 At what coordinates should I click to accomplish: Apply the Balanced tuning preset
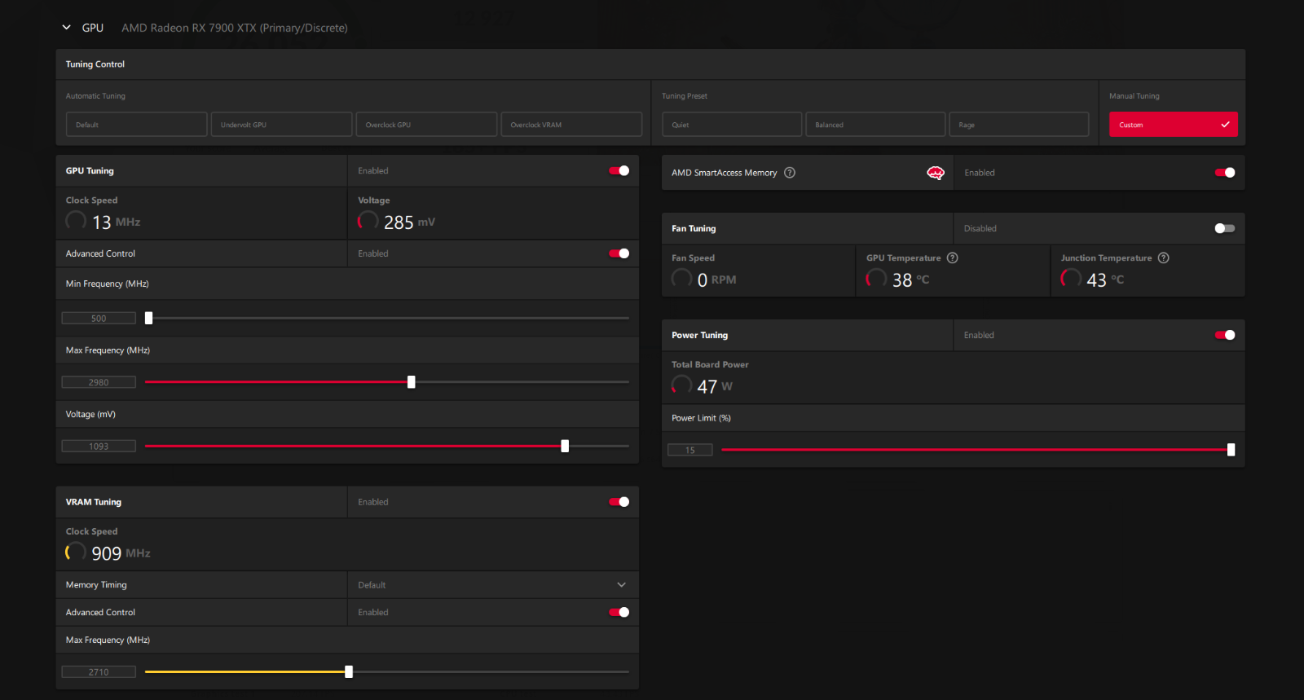(x=875, y=125)
